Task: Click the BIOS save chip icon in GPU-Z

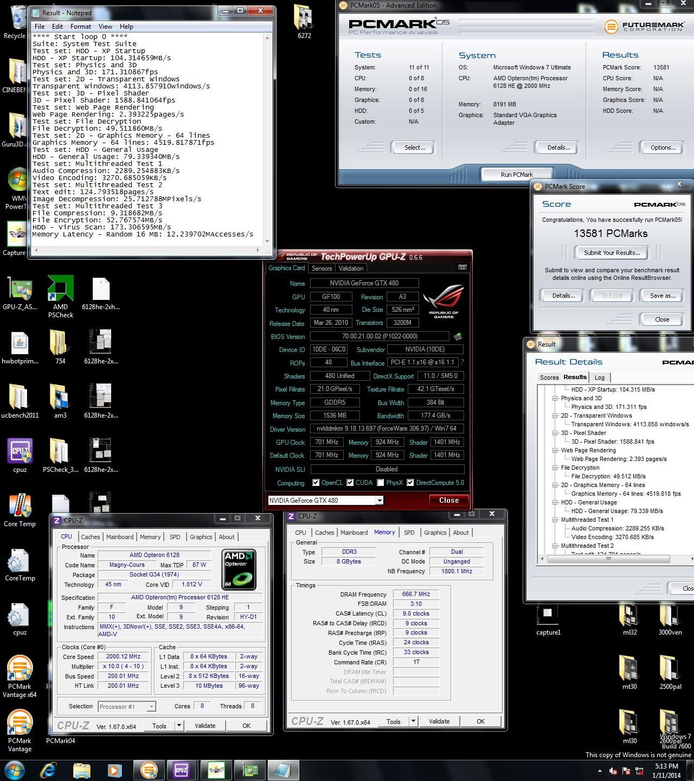Action: 458,337
